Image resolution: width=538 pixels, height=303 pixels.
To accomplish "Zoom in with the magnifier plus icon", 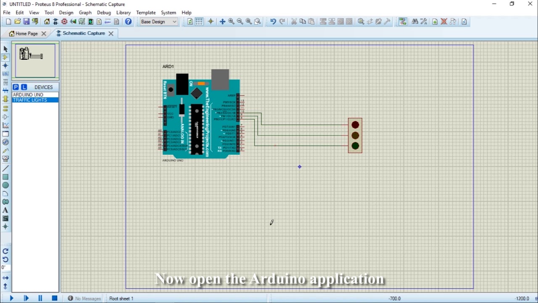I will [x=231, y=21].
